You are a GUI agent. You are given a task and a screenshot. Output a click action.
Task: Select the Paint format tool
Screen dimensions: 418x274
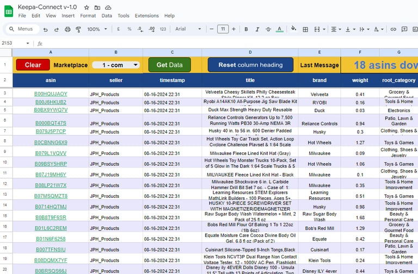(x=78, y=29)
